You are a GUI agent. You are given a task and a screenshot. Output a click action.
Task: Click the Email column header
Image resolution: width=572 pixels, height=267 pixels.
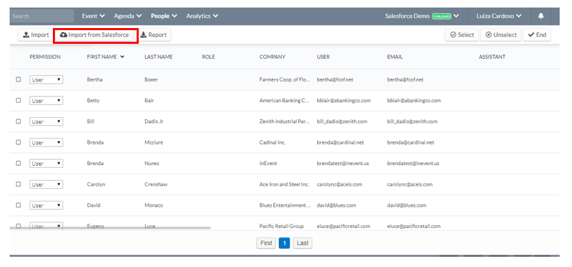395,57
